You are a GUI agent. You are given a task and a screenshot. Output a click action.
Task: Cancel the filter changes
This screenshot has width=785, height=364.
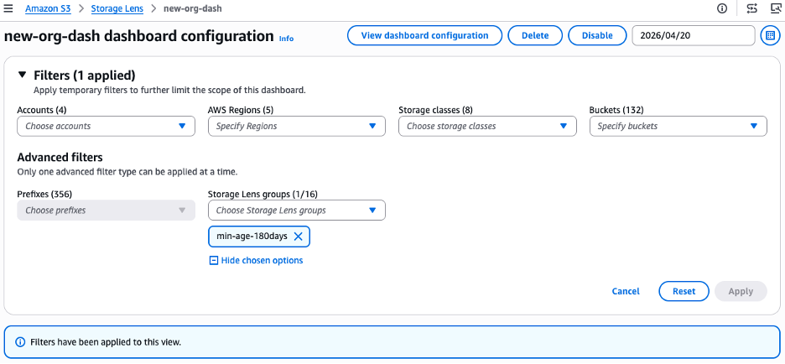[626, 291]
